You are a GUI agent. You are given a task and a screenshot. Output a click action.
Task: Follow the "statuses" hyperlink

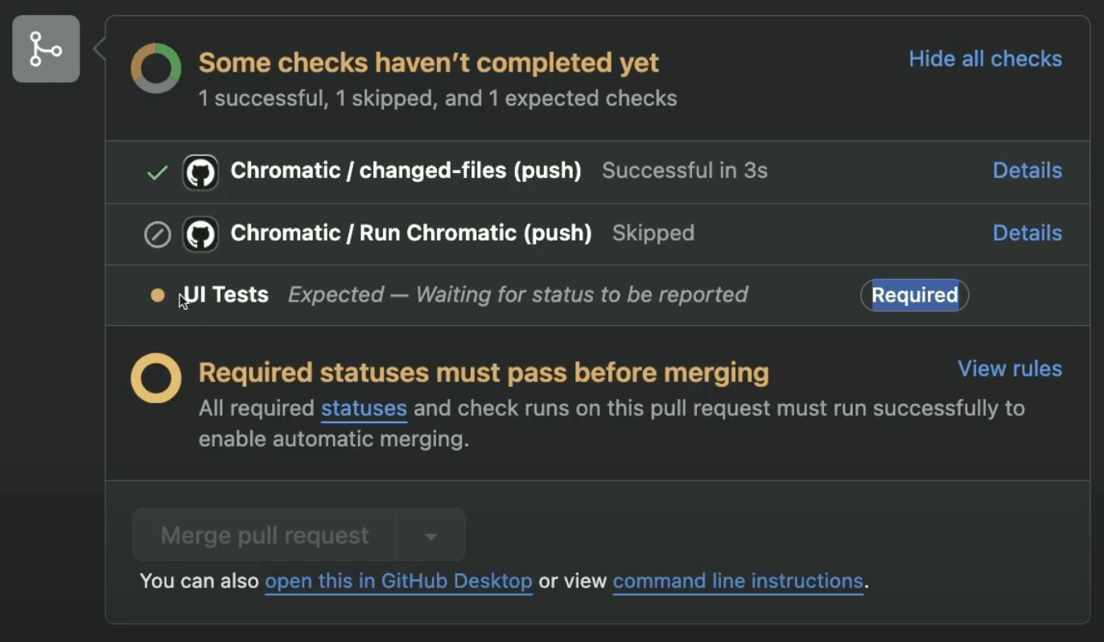364,408
